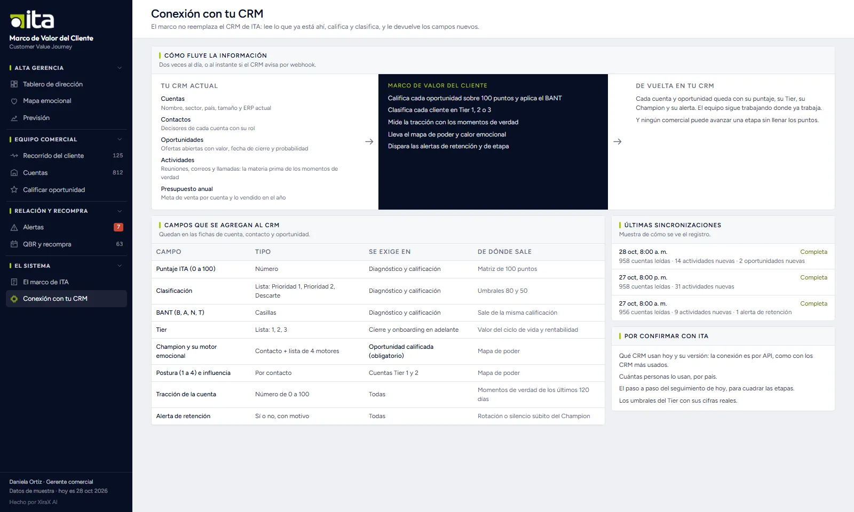The width and height of the screenshot is (854, 512).
Task: Click the CAMPO column header
Action: (x=169, y=252)
